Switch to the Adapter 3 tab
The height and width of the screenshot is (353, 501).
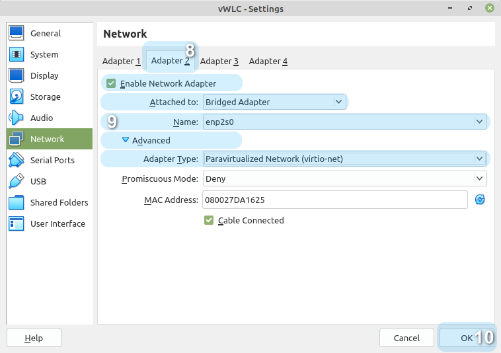tap(219, 61)
